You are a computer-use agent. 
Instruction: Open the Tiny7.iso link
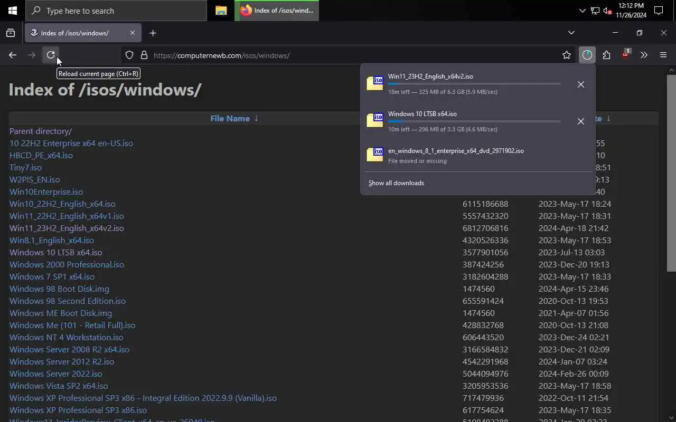pos(25,167)
